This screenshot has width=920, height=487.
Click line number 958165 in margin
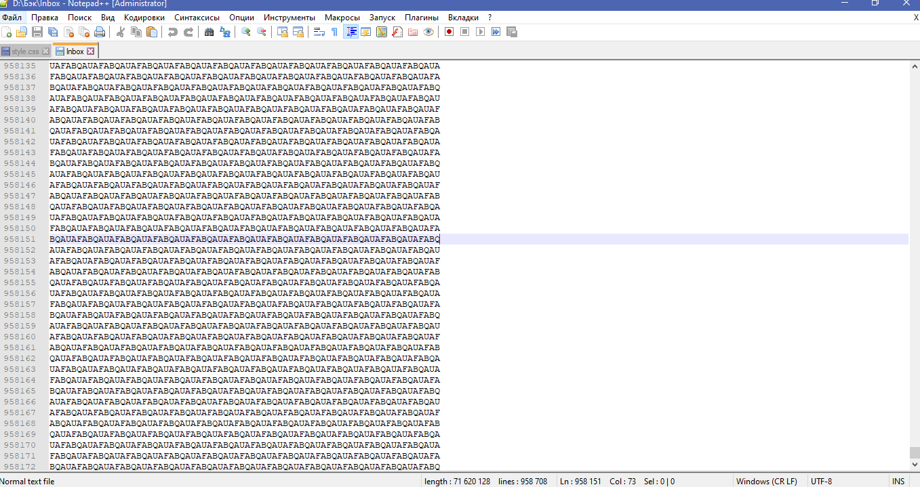tap(20, 391)
